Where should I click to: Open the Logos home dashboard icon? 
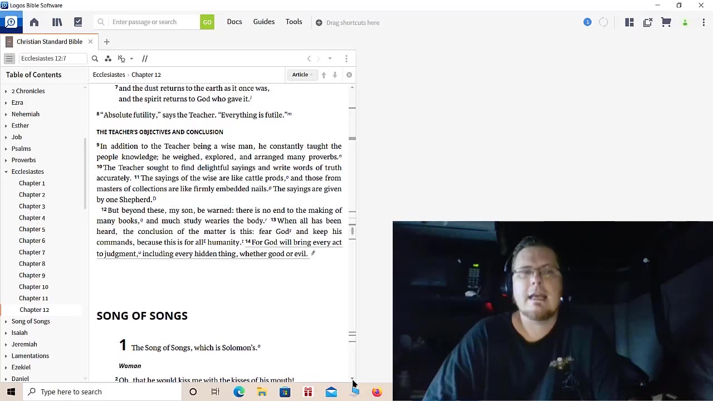tap(34, 22)
